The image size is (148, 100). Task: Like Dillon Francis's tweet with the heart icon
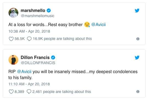(11, 92)
